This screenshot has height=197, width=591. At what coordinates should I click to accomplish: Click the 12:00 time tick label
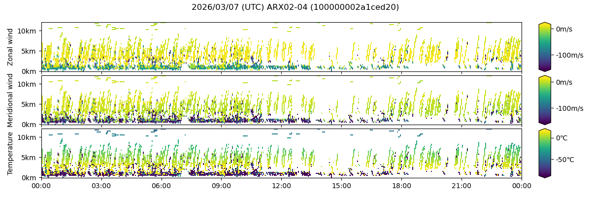coord(281,186)
